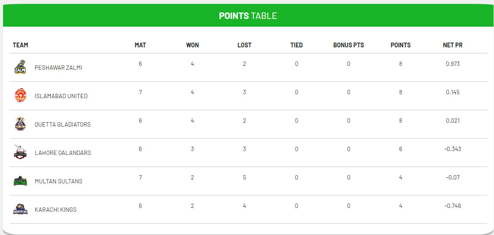Open the Karachi Kings team name
494x235 pixels.
pos(56,210)
